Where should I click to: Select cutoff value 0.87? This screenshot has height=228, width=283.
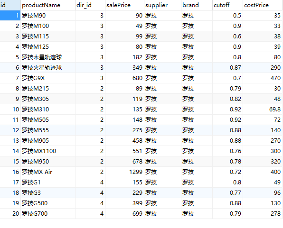pos(236,68)
